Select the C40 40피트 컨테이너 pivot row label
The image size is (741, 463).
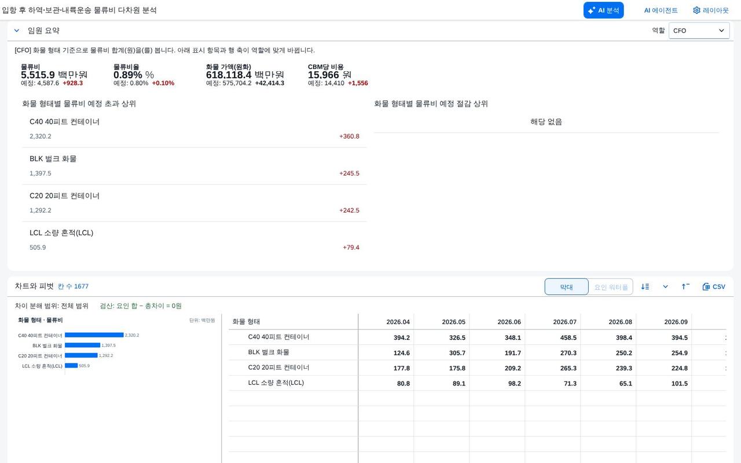click(278, 337)
